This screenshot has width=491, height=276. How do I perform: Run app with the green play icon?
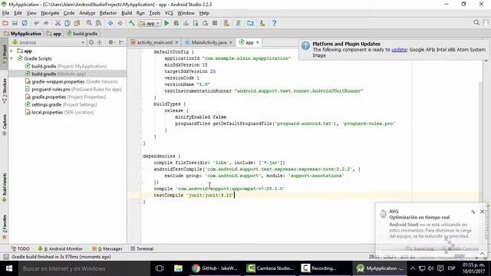point(166,23)
